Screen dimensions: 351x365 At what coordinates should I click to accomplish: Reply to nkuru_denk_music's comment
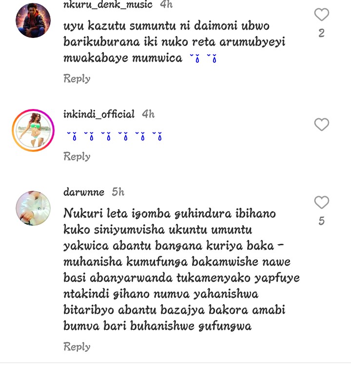pyautogui.click(x=77, y=79)
